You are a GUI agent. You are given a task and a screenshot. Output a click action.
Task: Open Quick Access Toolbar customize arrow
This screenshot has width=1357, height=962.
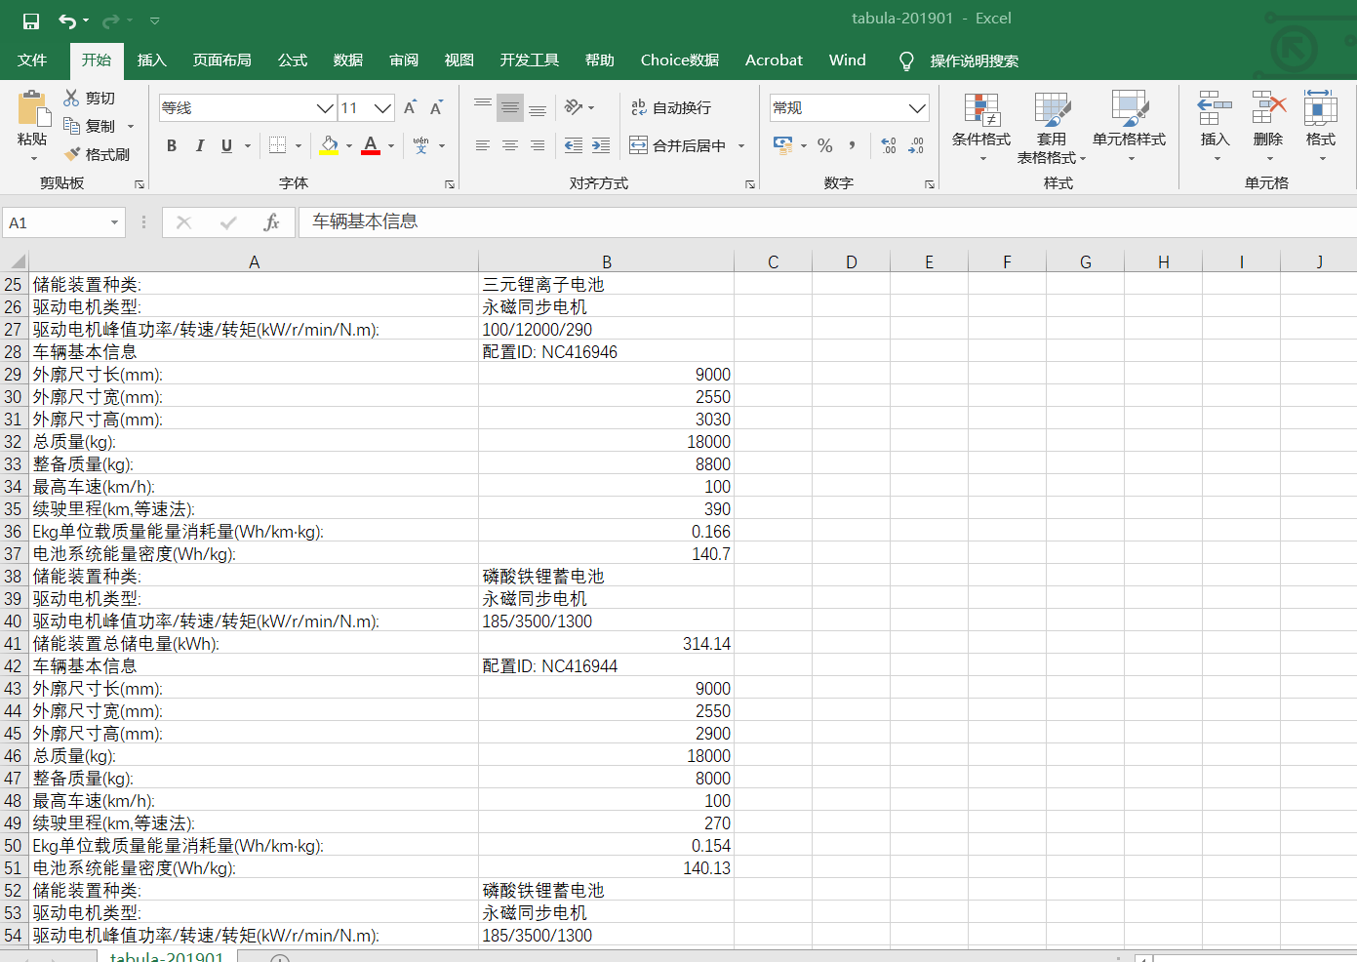click(154, 20)
